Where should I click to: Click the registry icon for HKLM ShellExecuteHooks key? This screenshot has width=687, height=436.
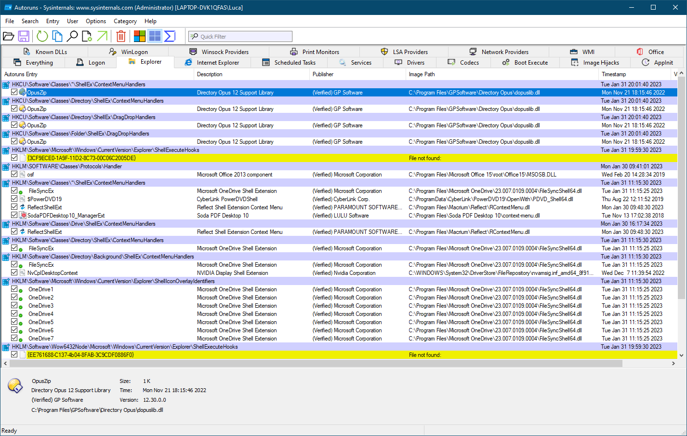pyautogui.click(x=6, y=150)
